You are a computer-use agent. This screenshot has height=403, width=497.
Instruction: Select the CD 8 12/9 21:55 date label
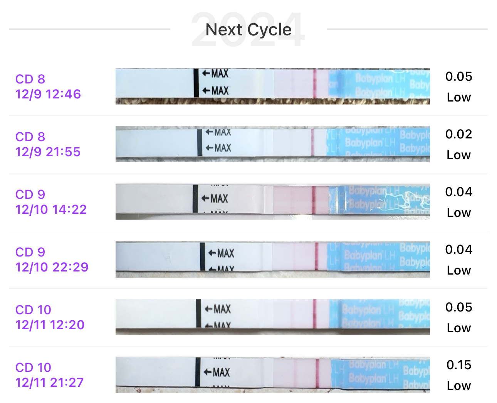click(x=48, y=144)
